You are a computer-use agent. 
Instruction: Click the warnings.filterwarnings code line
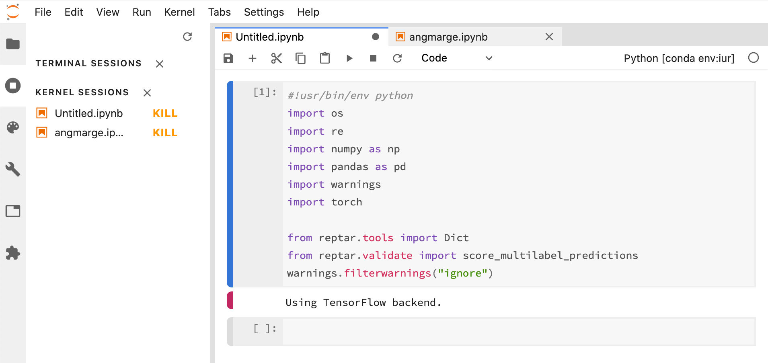390,273
